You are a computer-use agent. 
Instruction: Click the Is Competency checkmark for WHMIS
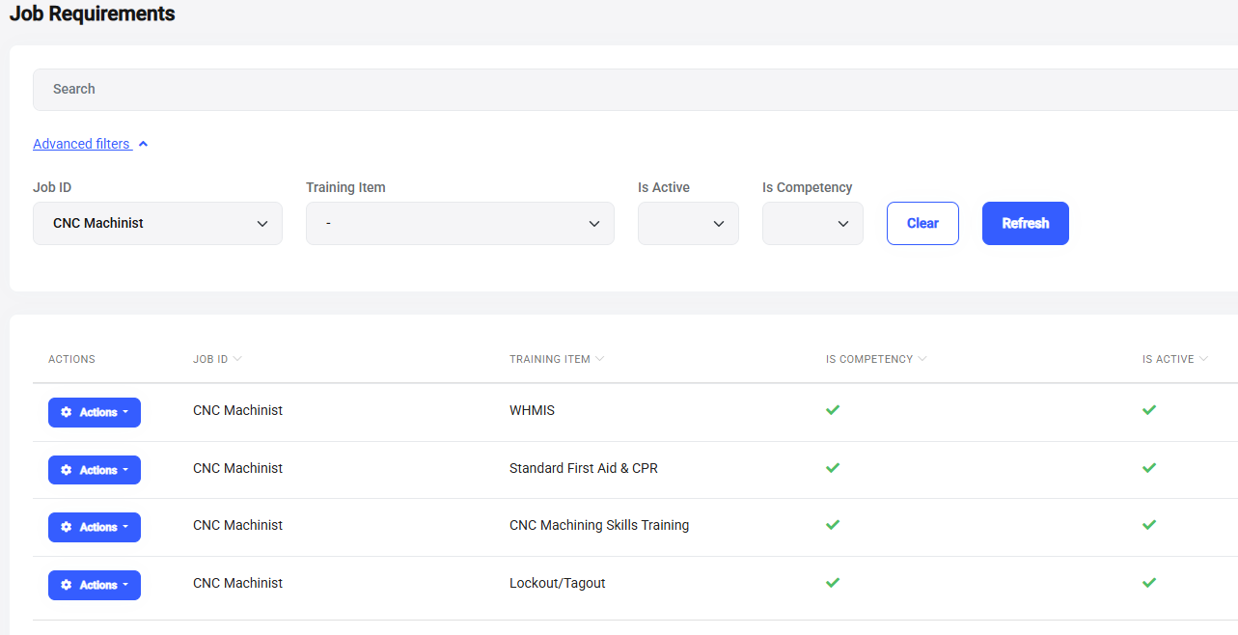pyautogui.click(x=833, y=410)
